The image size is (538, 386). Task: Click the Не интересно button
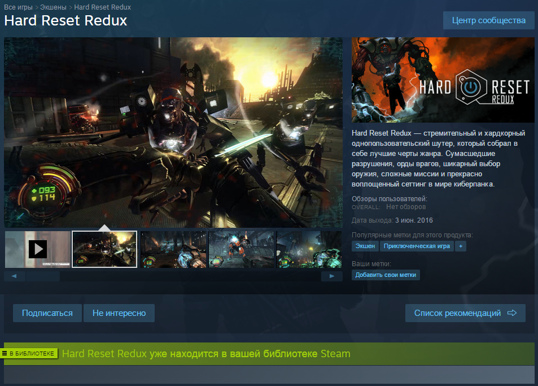click(119, 313)
